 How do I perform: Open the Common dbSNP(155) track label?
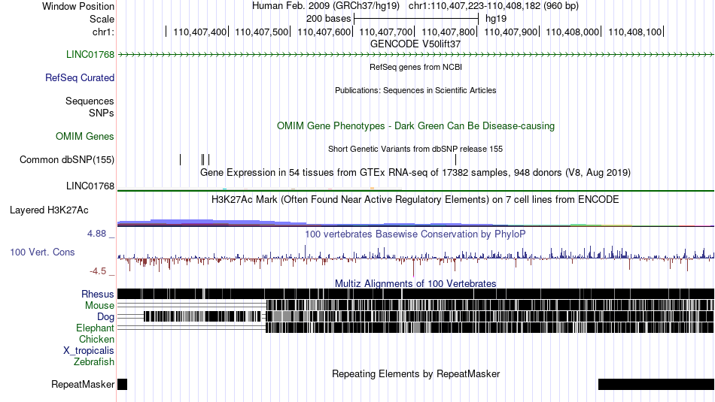[66, 160]
